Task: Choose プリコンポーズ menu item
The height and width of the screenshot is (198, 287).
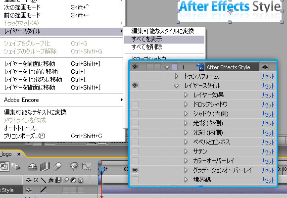Action: click(62, 136)
